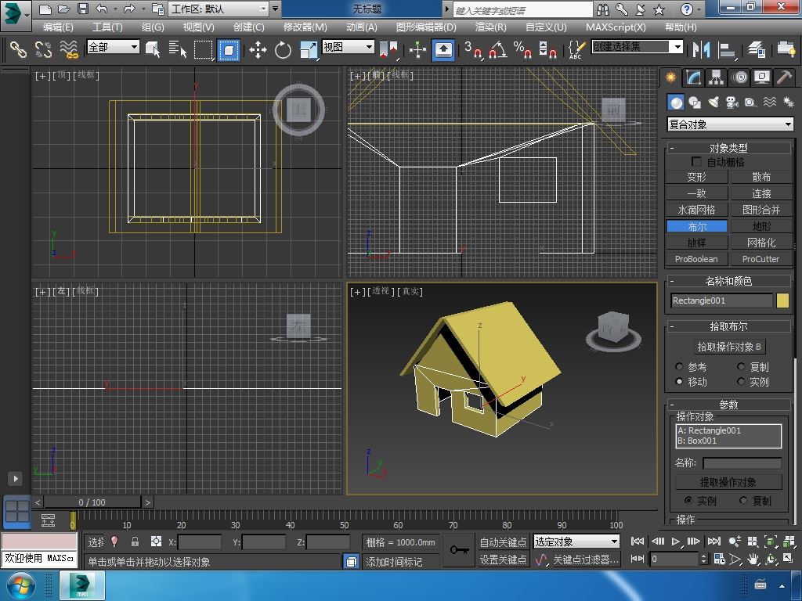The width and height of the screenshot is (802, 601).
Task: Expand the 全部 selection filter dropdown
Action: point(113,47)
